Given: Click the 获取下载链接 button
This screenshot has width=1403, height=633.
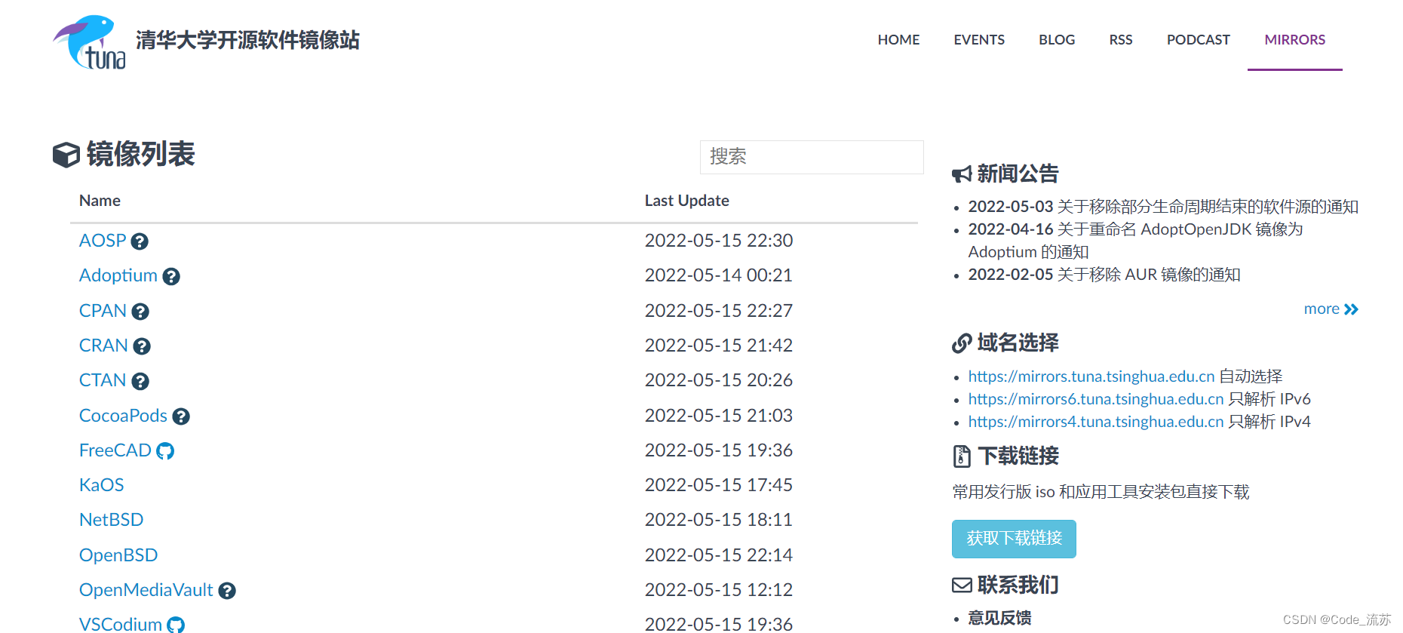Looking at the screenshot, I should [1014, 539].
